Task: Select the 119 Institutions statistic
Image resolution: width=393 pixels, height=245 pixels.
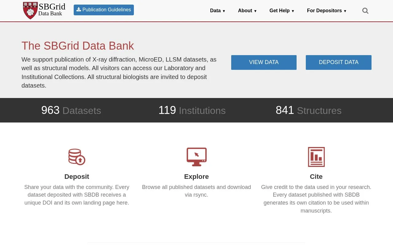Action: 192,110
